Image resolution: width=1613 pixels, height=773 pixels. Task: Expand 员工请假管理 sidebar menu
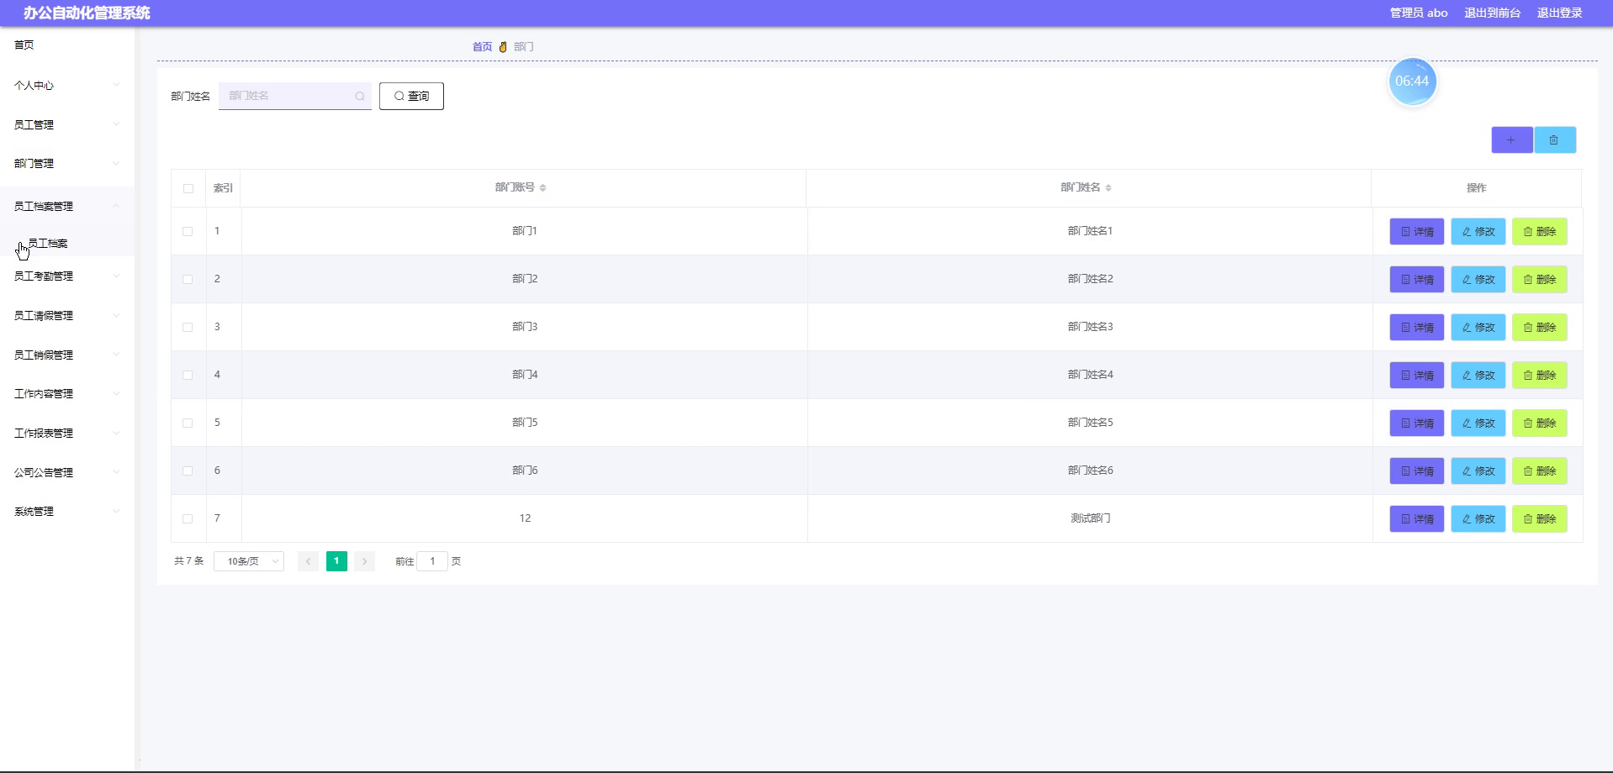pyautogui.click(x=67, y=315)
